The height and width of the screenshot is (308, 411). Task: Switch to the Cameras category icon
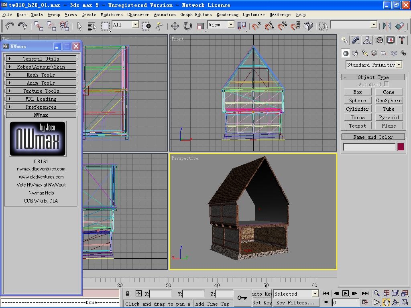(374, 53)
